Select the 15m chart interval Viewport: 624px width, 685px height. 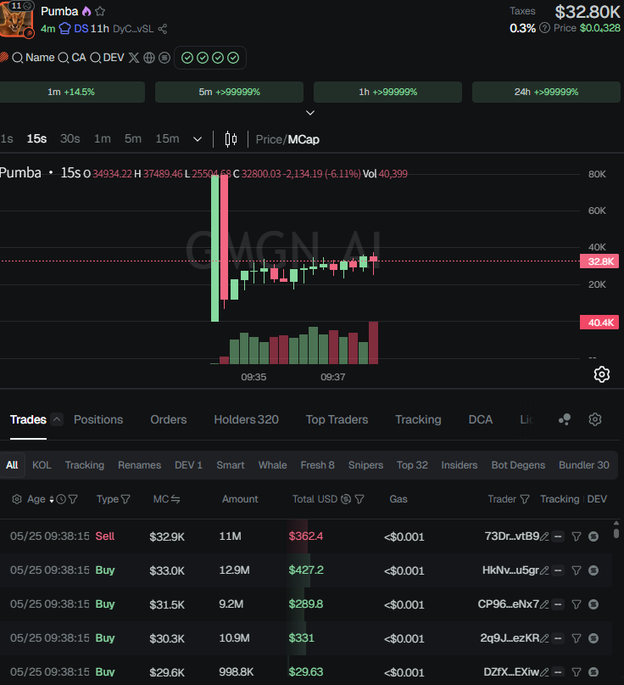point(167,139)
